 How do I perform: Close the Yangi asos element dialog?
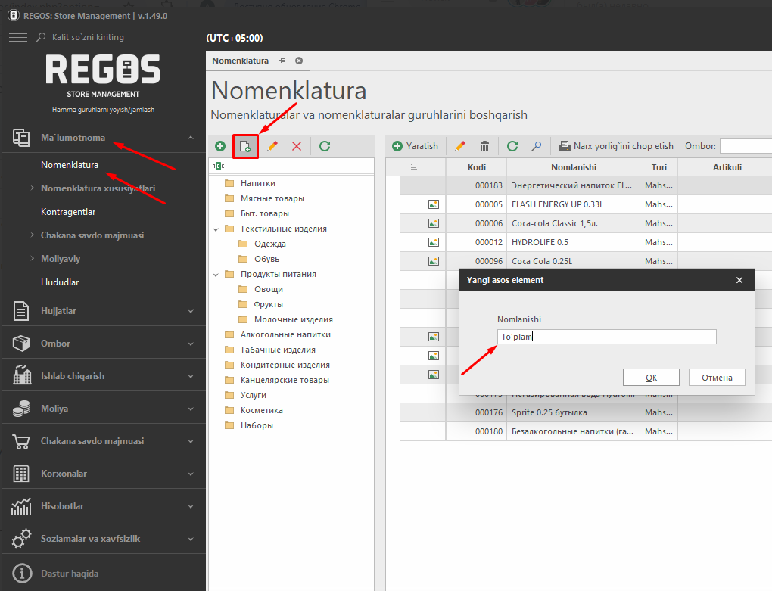coord(739,280)
